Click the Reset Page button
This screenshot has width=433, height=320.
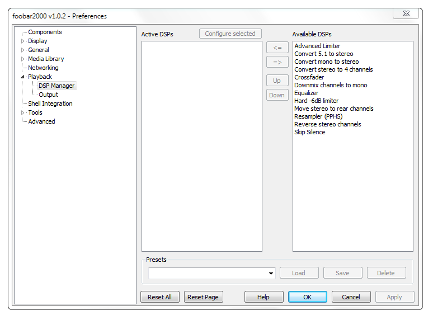click(x=203, y=297)
